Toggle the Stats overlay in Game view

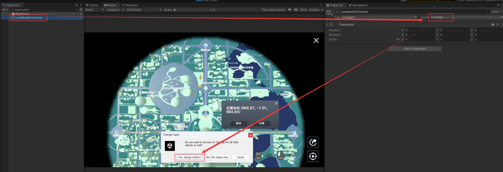[x=303, y=10]
